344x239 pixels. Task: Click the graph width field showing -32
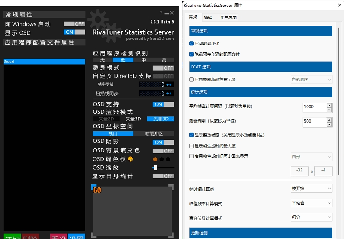pyautogui.click(x=299, y=171)
